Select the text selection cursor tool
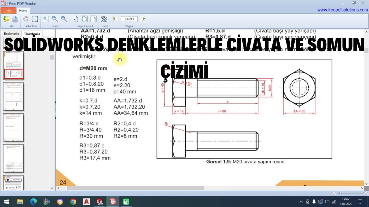This screenshot has width=369, height=207. [x=35, y=19]
